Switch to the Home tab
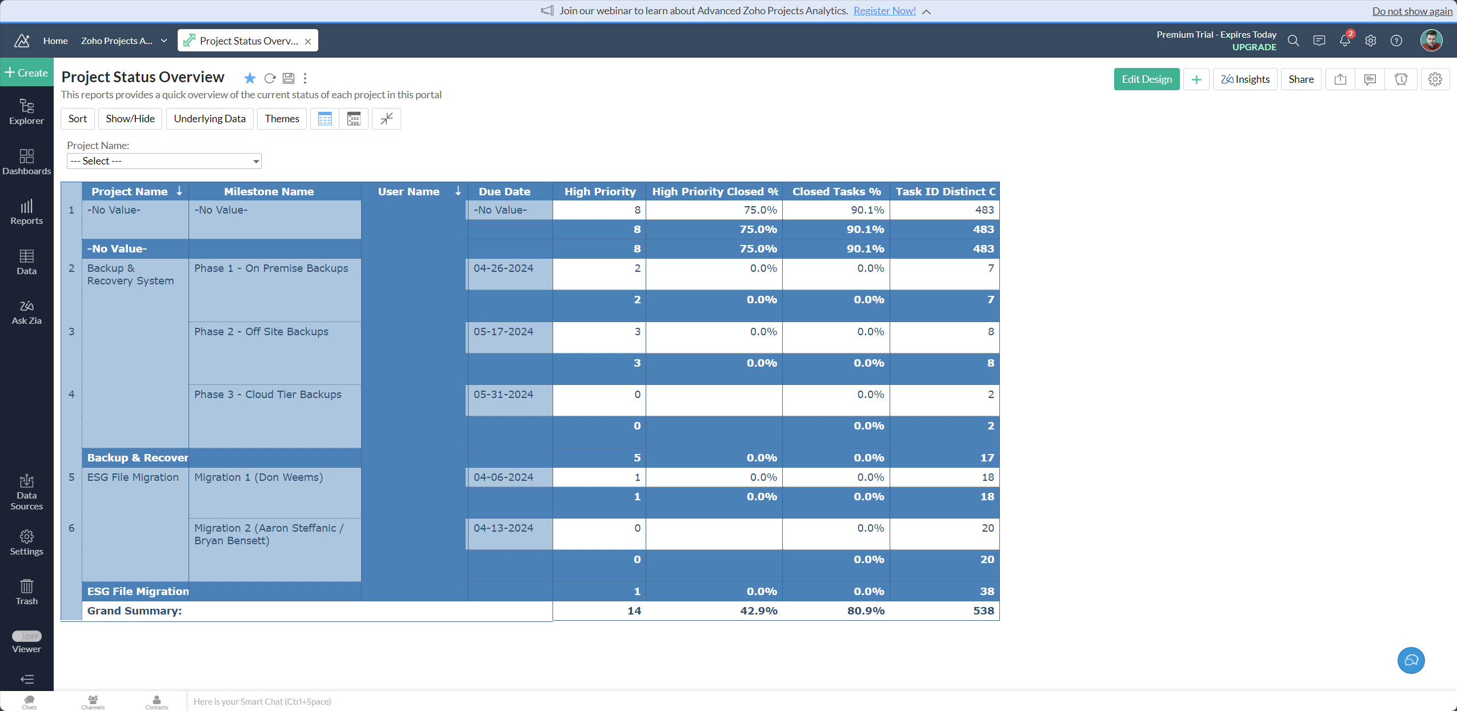Viewport: 1457px width, 711px height. pyautogui.click(x=55, y=41)
